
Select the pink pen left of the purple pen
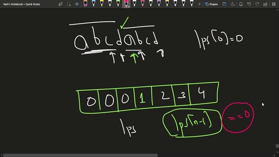point(143,3)
